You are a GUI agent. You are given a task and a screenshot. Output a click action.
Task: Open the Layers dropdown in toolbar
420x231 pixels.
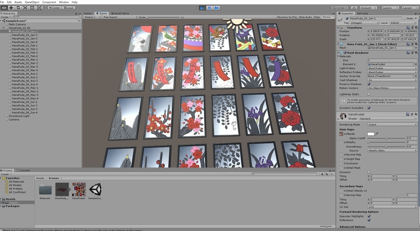point(390,8)
